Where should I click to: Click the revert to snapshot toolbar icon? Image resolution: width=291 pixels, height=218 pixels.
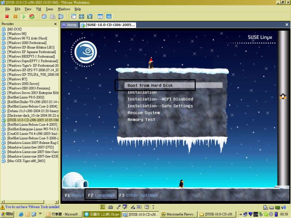[x=52, y=16]
